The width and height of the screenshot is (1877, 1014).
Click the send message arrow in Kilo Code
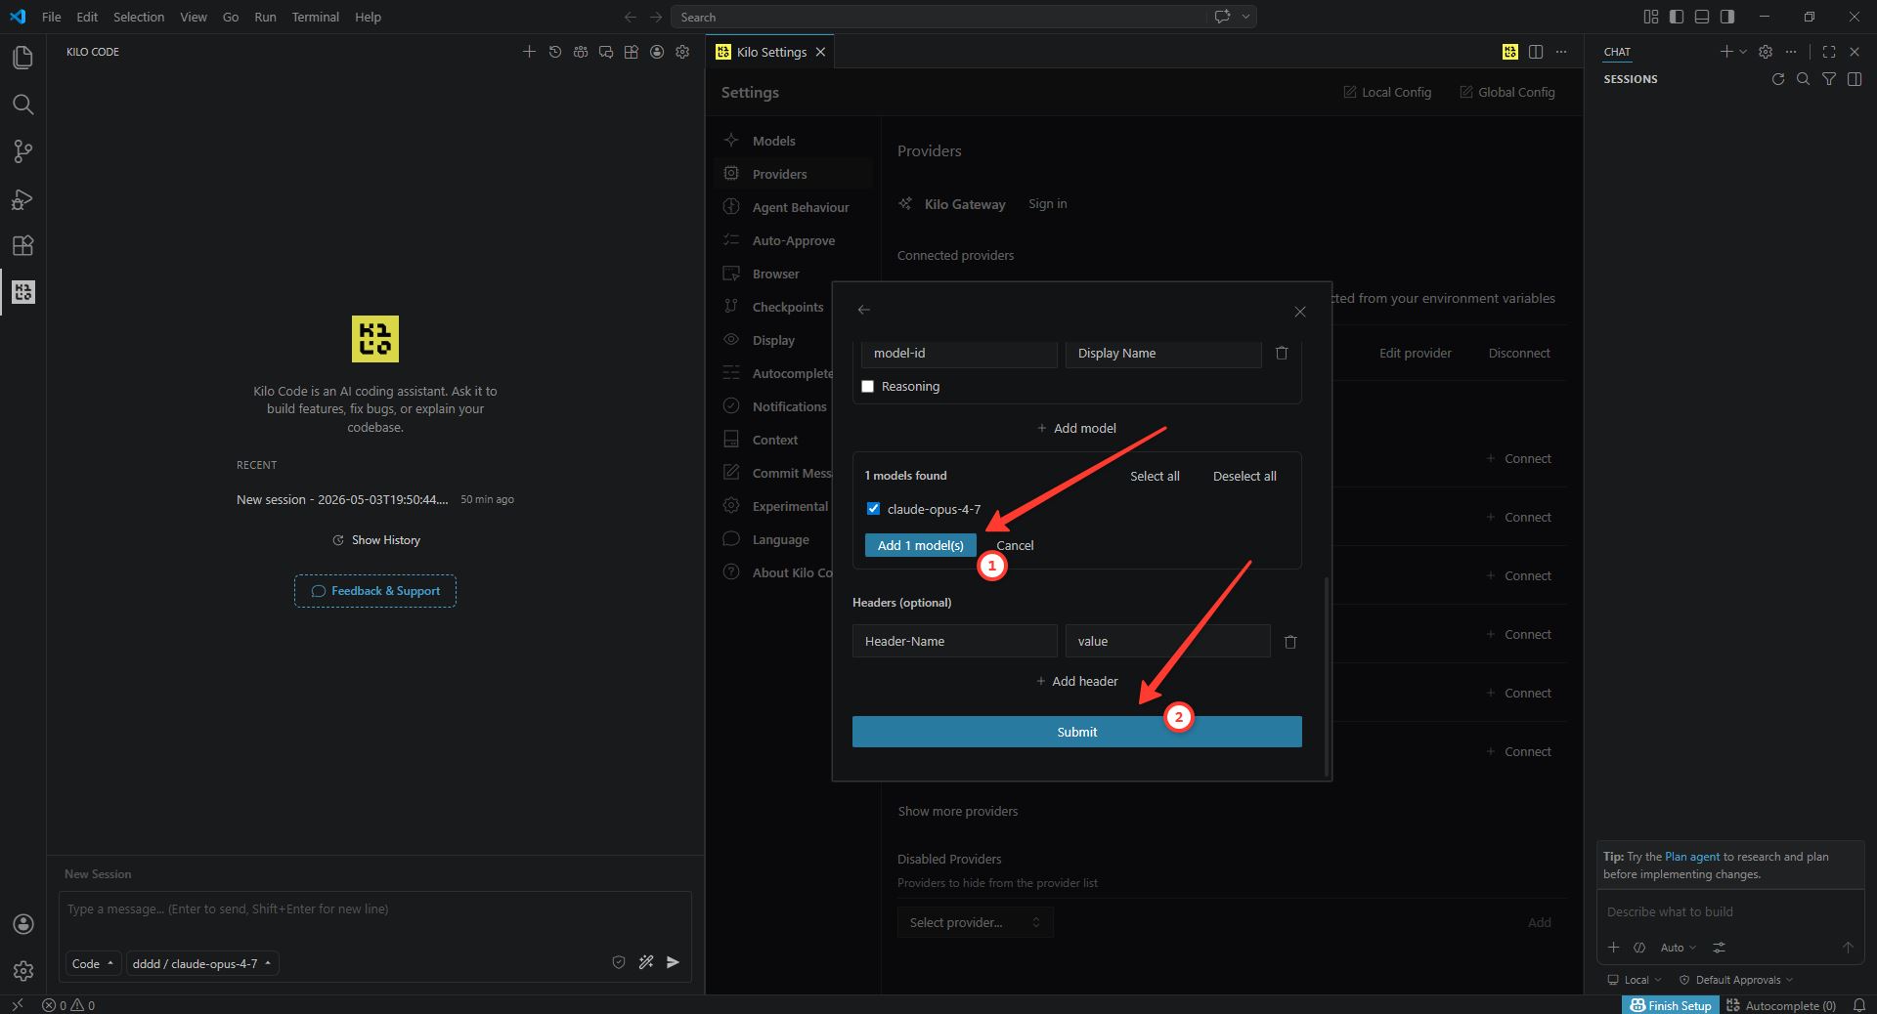pyautogui.click(x=673, y=962)
